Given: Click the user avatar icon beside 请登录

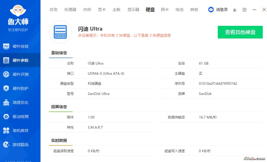Looking at the screenshot, I should click(x=211, y=10).
